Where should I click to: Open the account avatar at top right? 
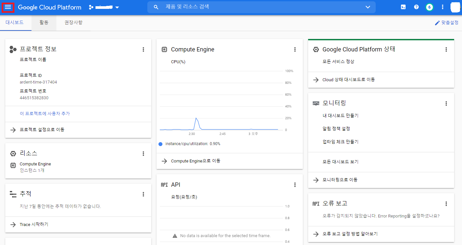click(x=455, y=7)
